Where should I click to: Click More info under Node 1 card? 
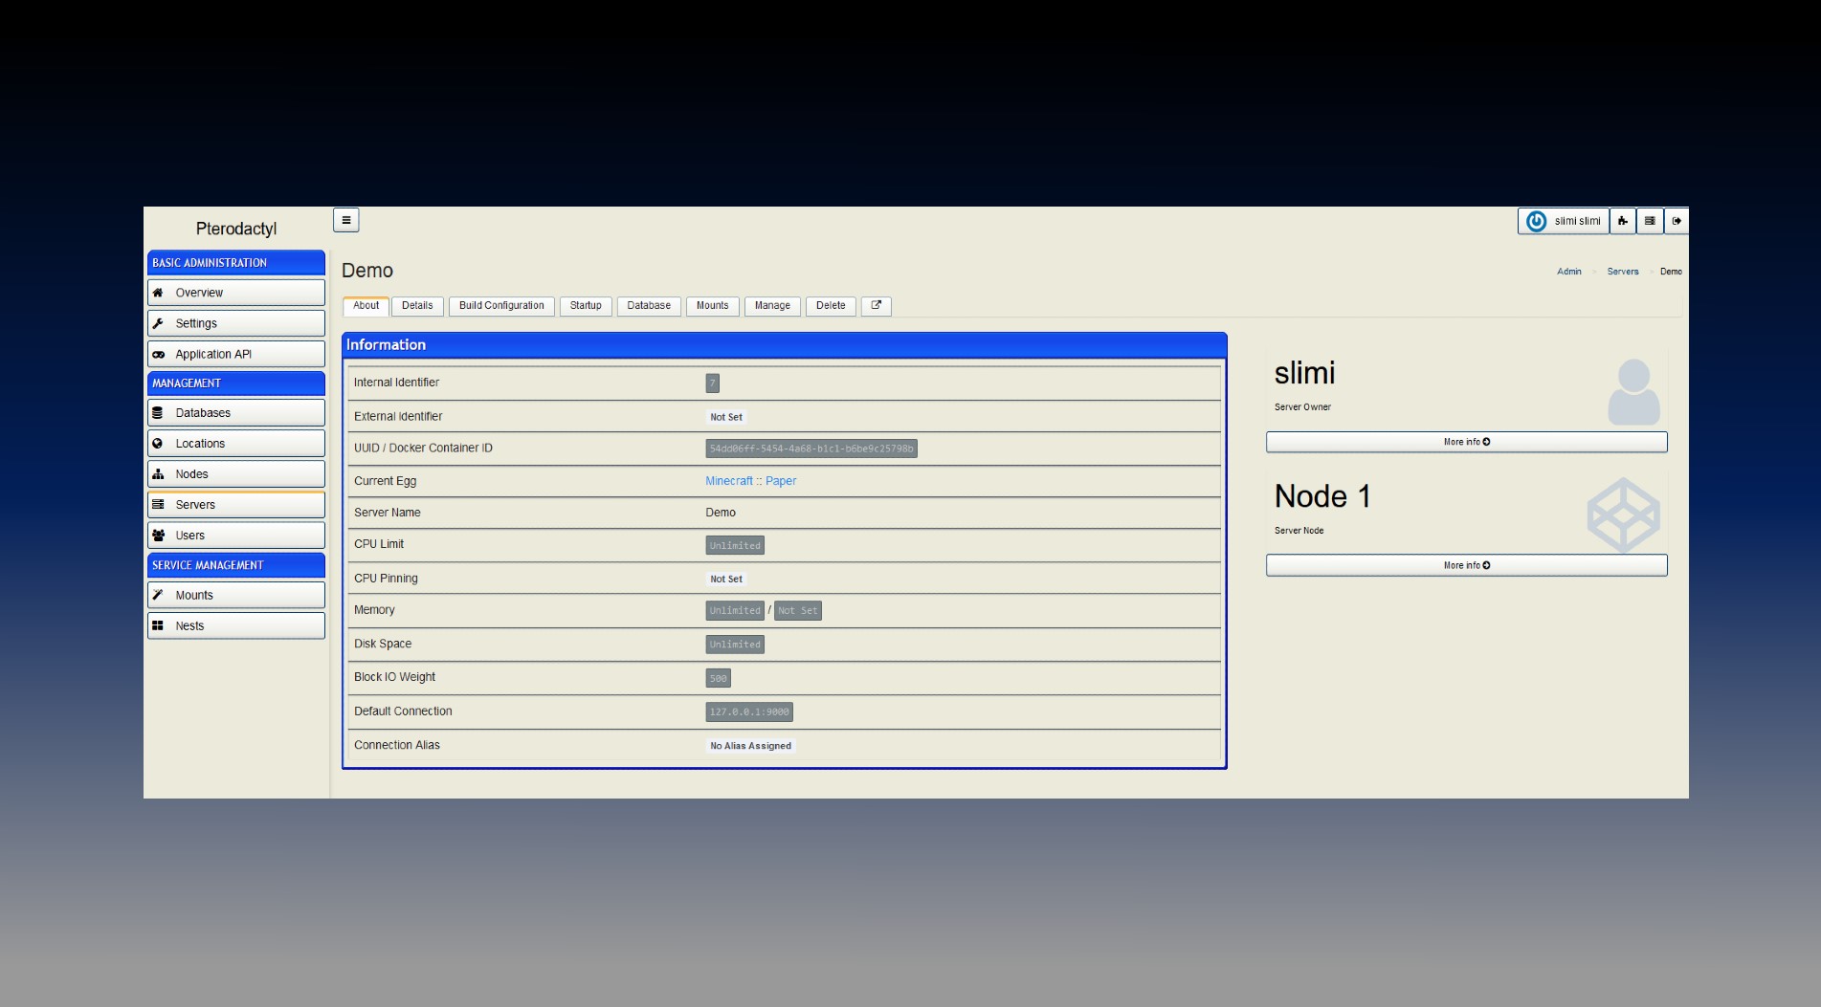[x=1465, y=565]
